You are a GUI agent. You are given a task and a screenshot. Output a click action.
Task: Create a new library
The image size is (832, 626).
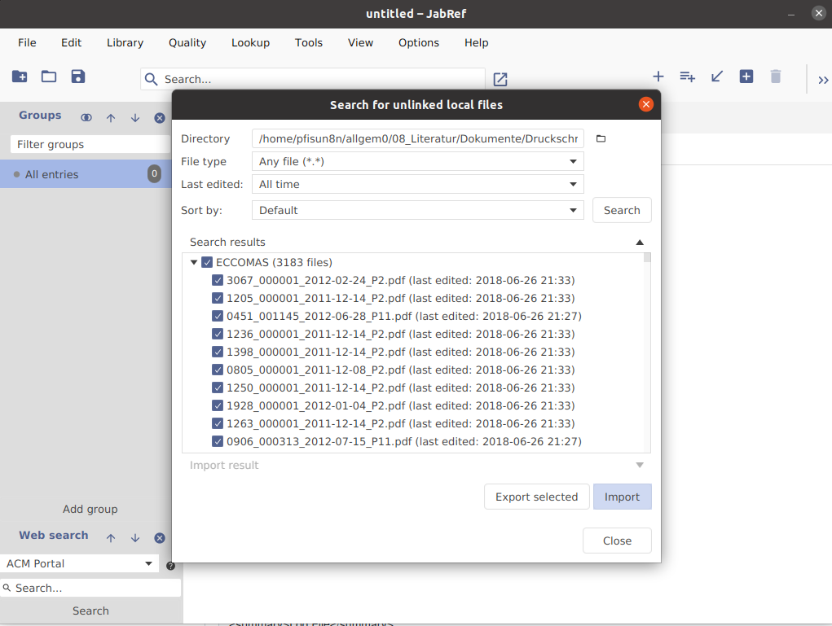click(x=19, y=76)
